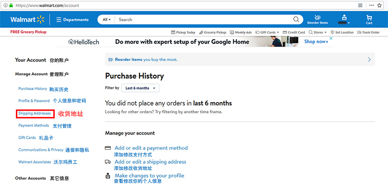Click Shop now in HelloTech ad
The width and height of the screenshot is (388, 184).
pos(316,42)
